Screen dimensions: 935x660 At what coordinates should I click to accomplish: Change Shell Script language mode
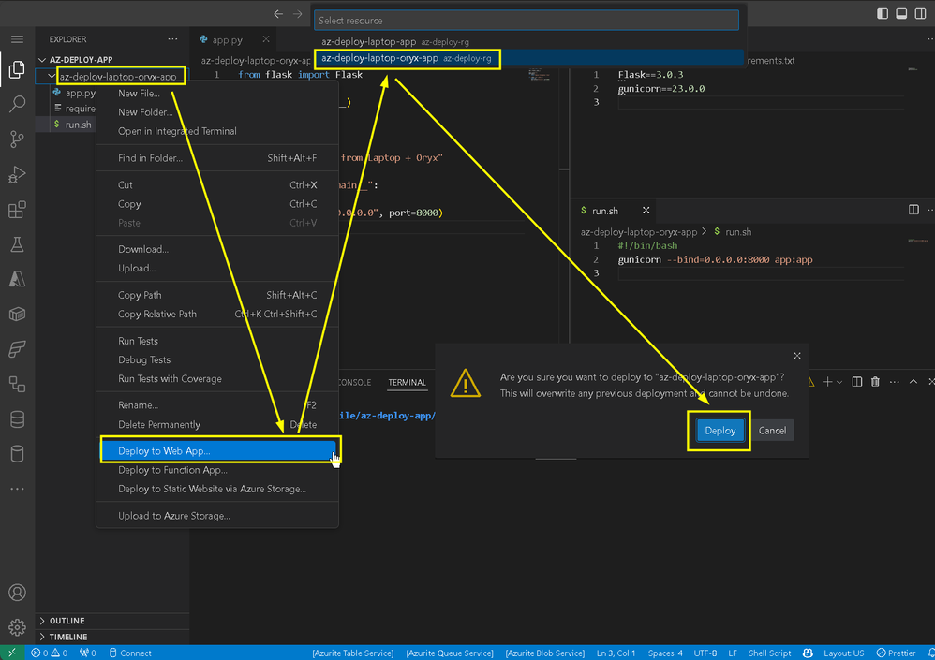click(769, 653)
